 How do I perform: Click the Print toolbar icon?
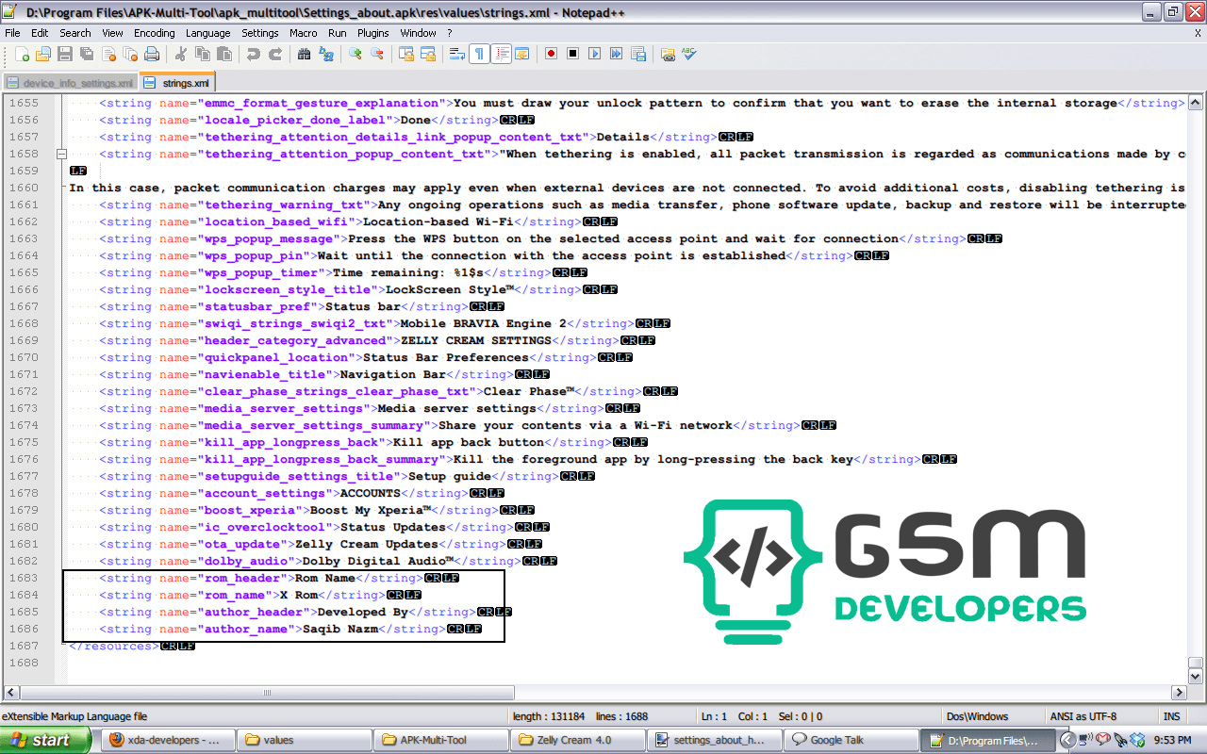152,54
